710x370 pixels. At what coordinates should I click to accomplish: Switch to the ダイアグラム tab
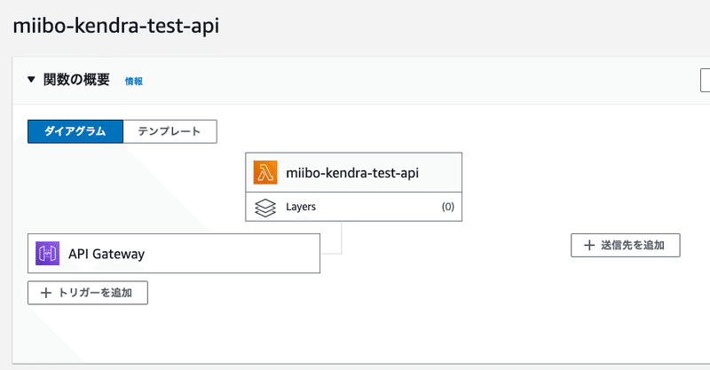coord(75,131)
